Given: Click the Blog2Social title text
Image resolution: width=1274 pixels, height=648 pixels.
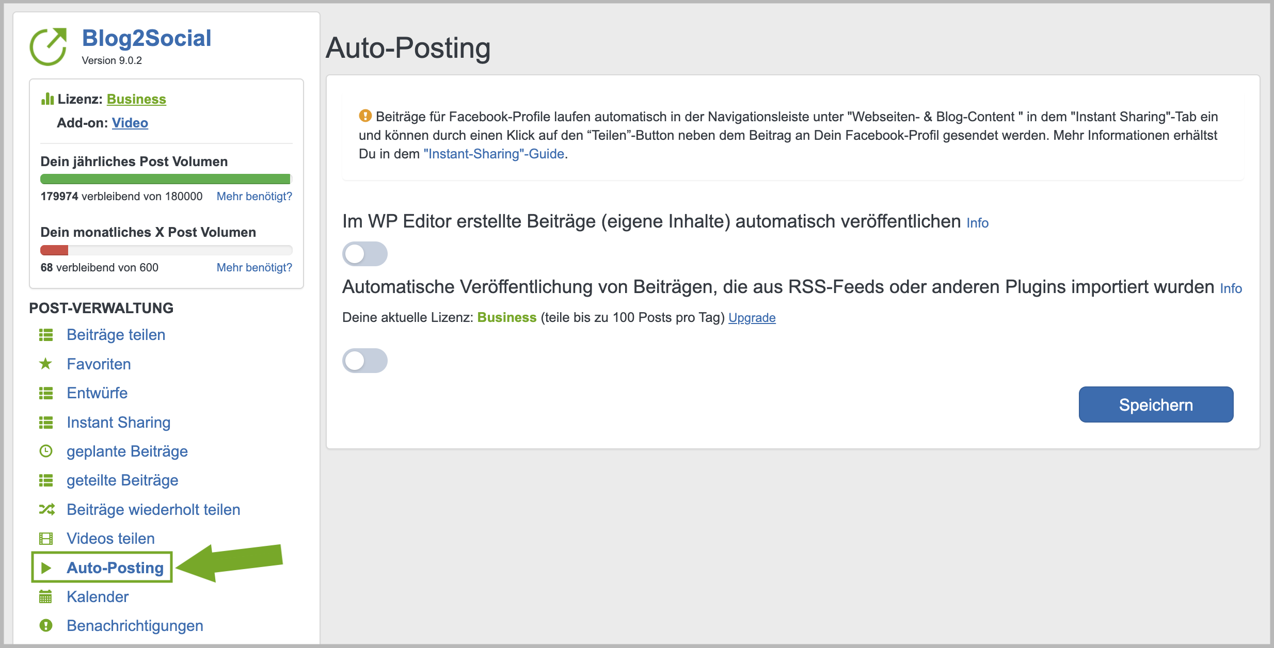Looking at the screenshot, I should [147, 38].
